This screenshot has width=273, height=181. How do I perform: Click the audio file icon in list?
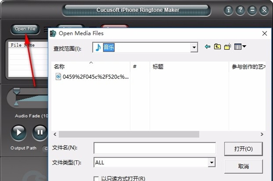click(58, 77)
